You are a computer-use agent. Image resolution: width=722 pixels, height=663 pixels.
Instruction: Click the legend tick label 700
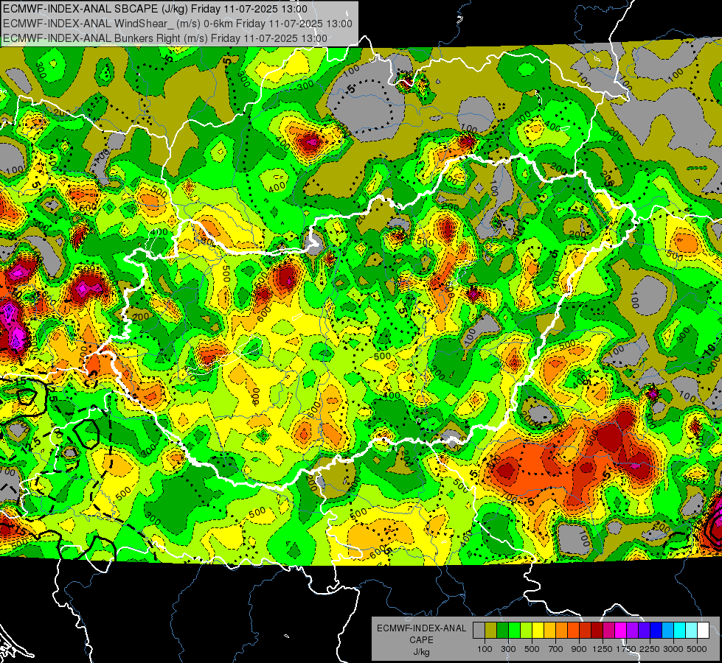[556, 649]
